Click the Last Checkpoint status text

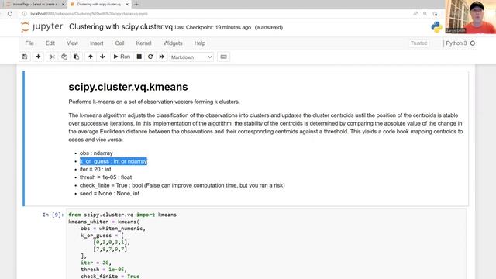(212, 28)
